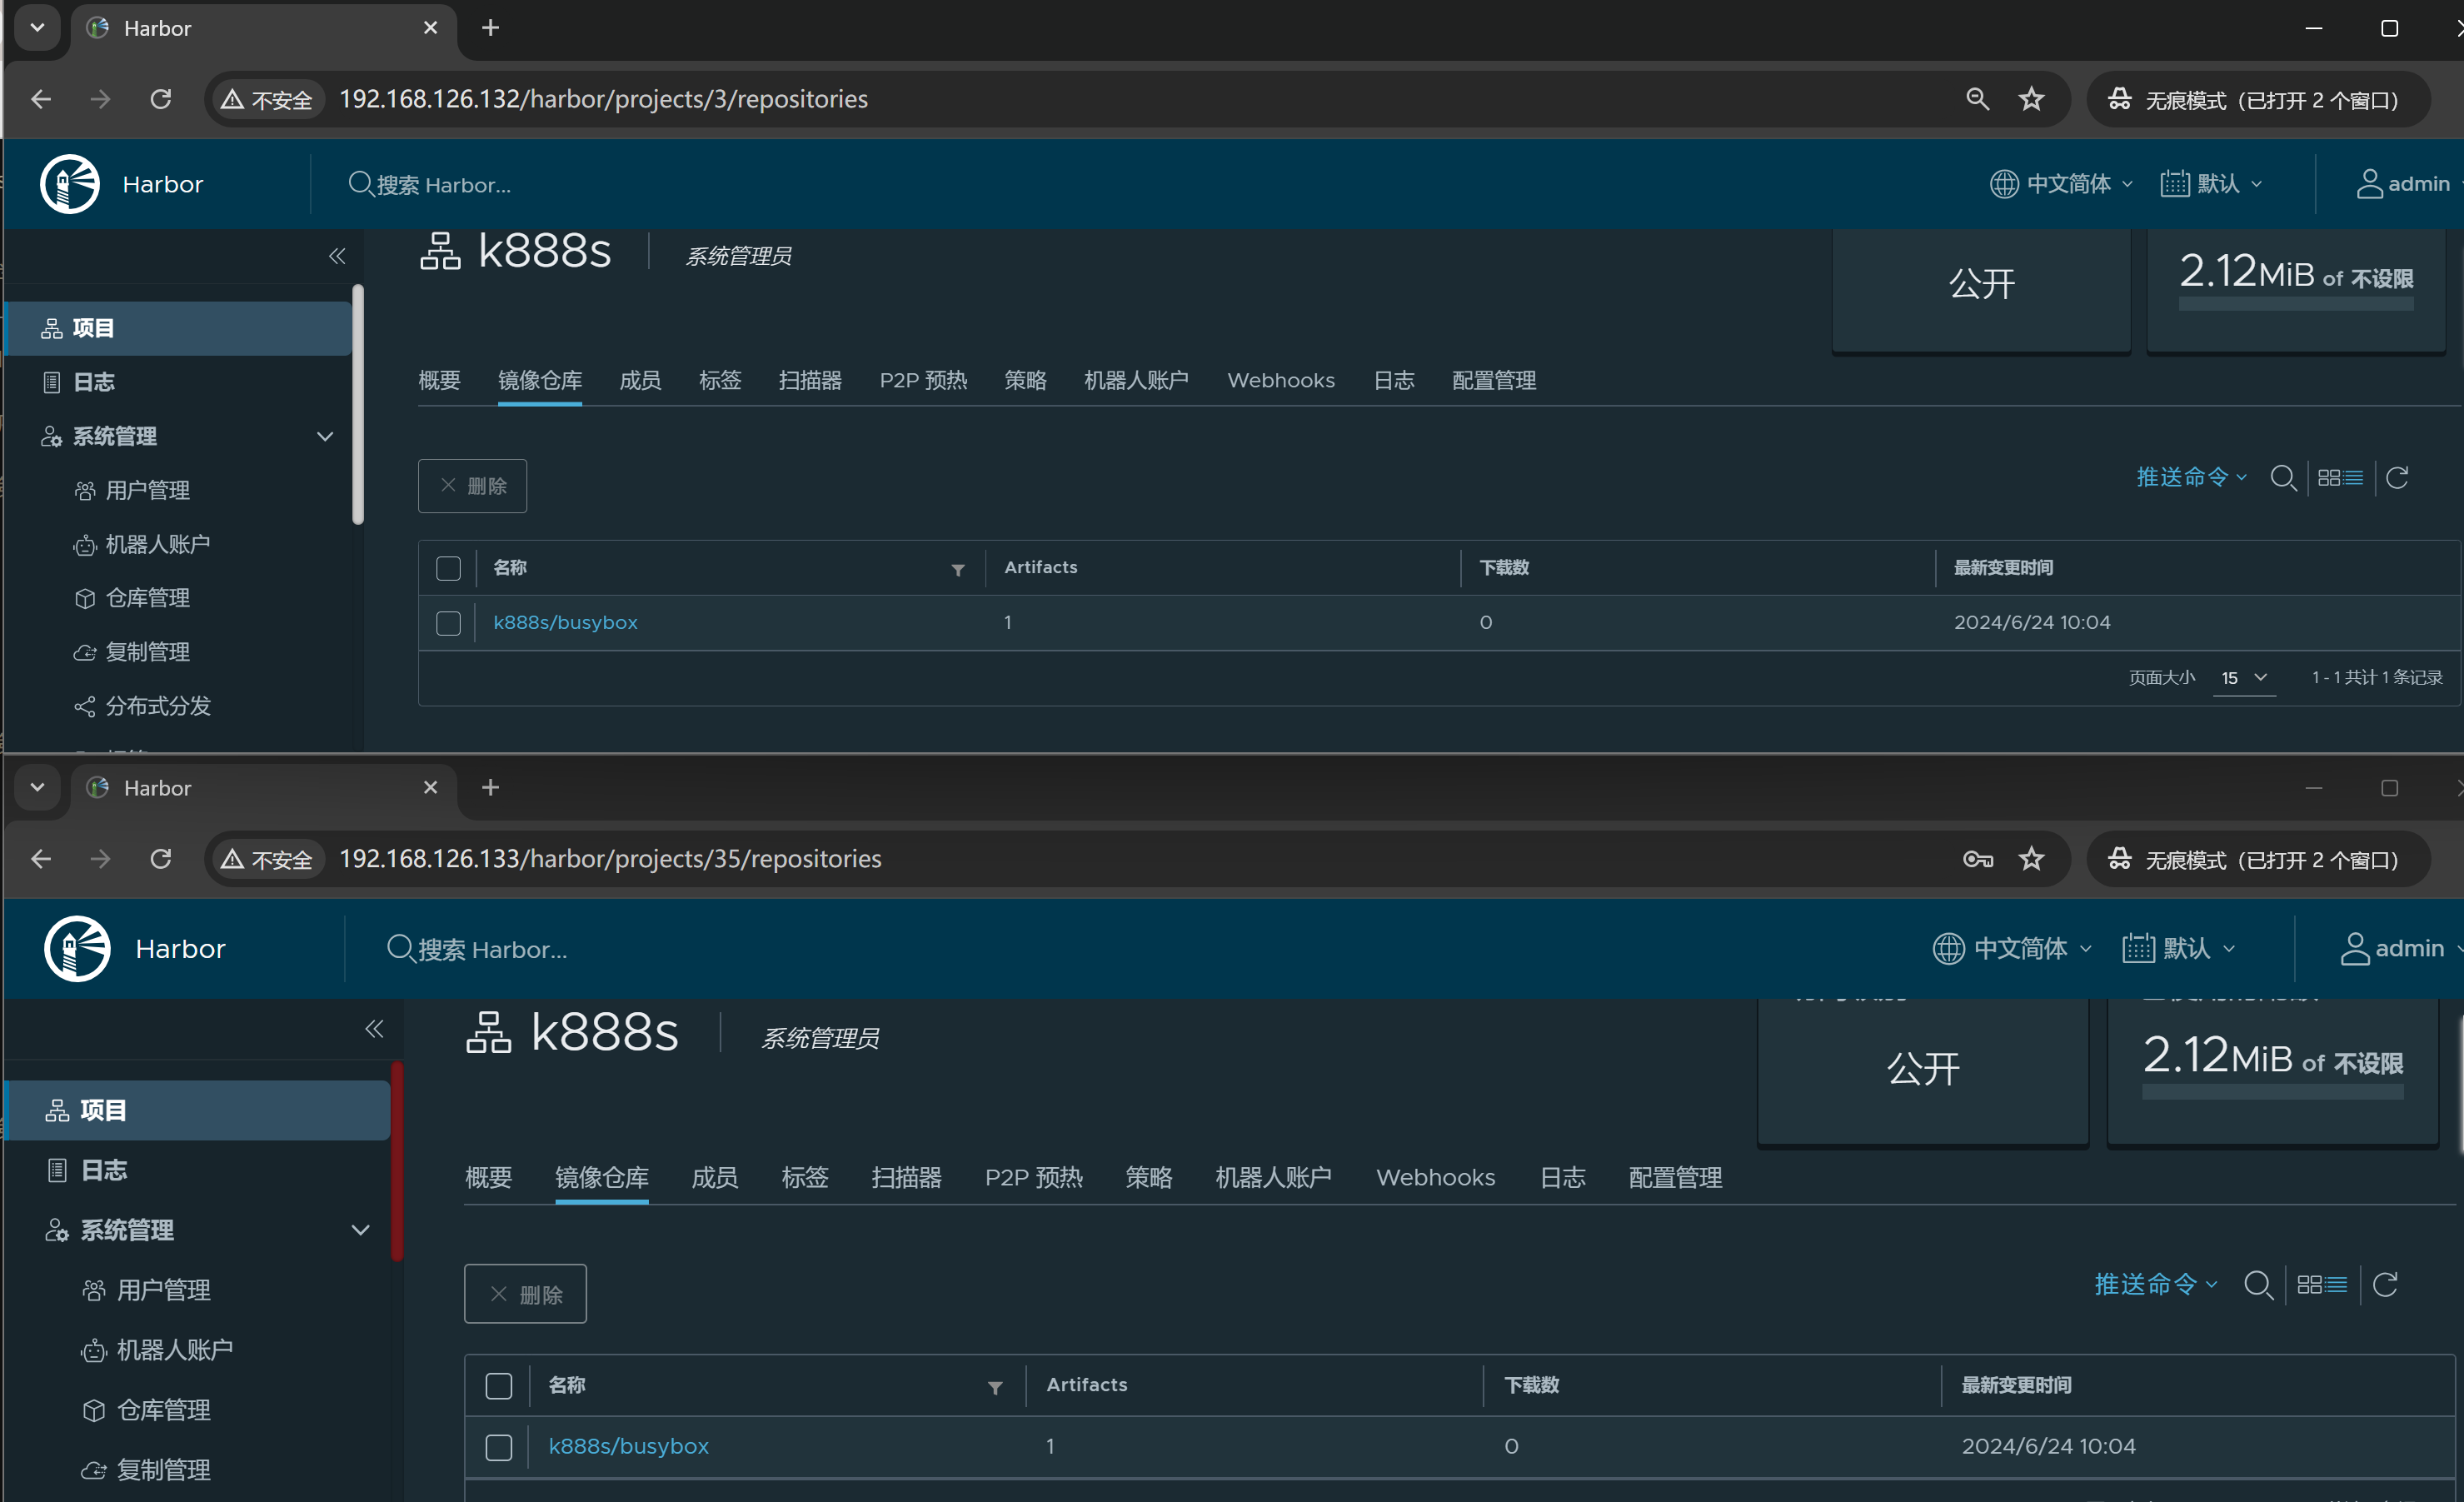Click name column filter icon in top table

tap(958, 569)
